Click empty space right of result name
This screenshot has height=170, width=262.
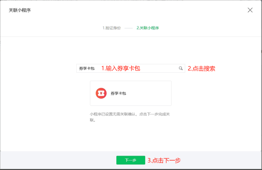(150, 94)
